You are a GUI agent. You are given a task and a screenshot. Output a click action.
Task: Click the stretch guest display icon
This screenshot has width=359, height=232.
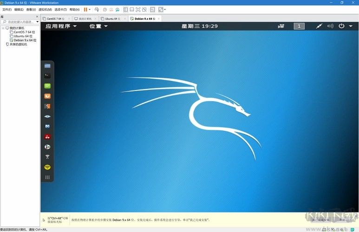[x=161, y=10]
